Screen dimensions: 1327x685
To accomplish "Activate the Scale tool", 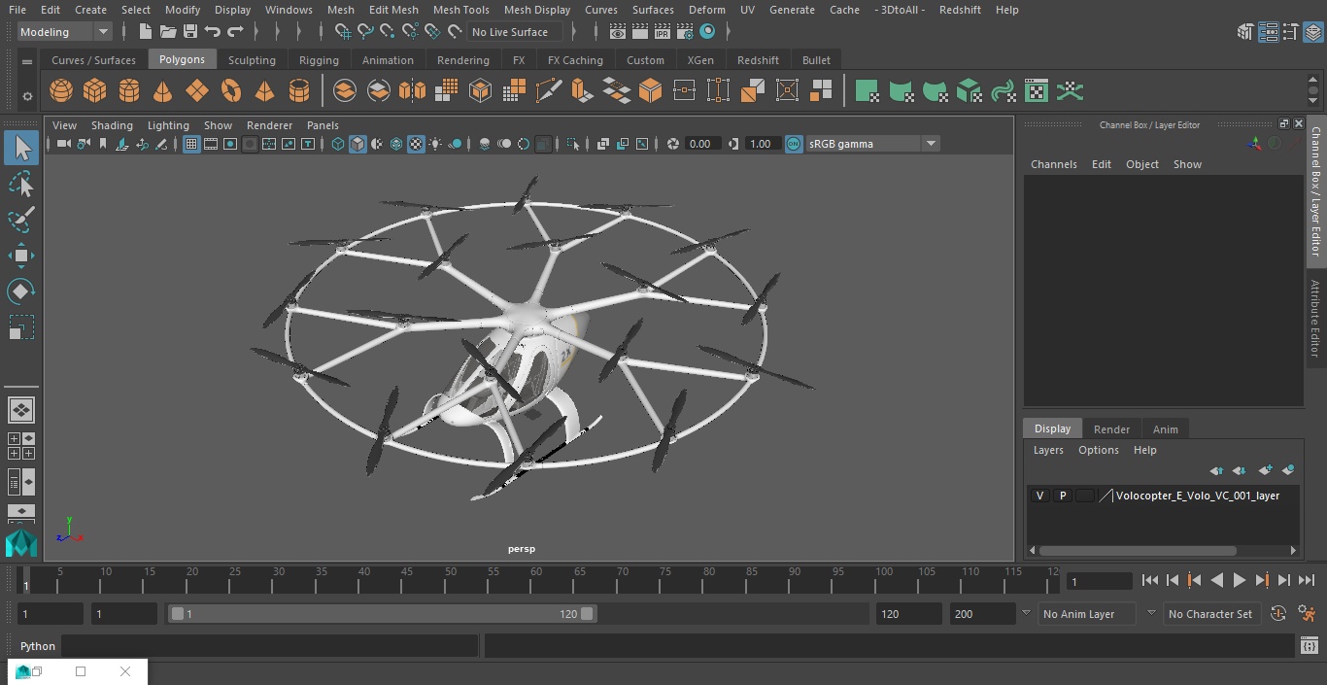I will (21, 327).
